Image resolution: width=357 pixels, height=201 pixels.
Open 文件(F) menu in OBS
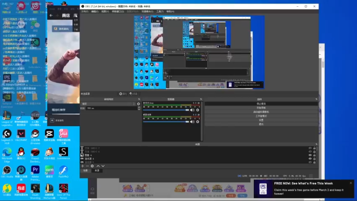click(84, 12)
